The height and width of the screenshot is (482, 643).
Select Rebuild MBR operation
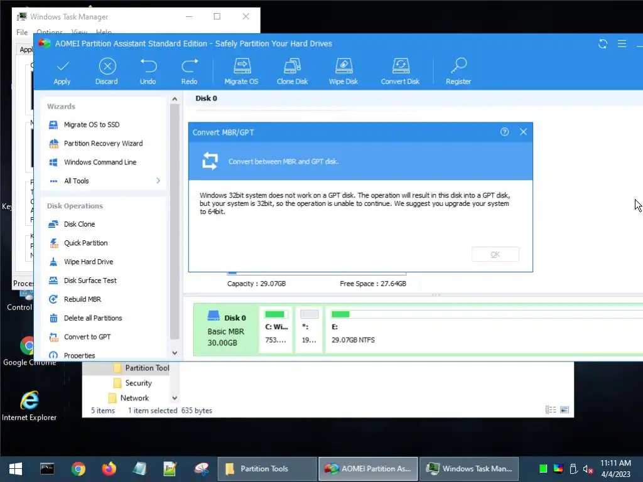pos(82,299)
